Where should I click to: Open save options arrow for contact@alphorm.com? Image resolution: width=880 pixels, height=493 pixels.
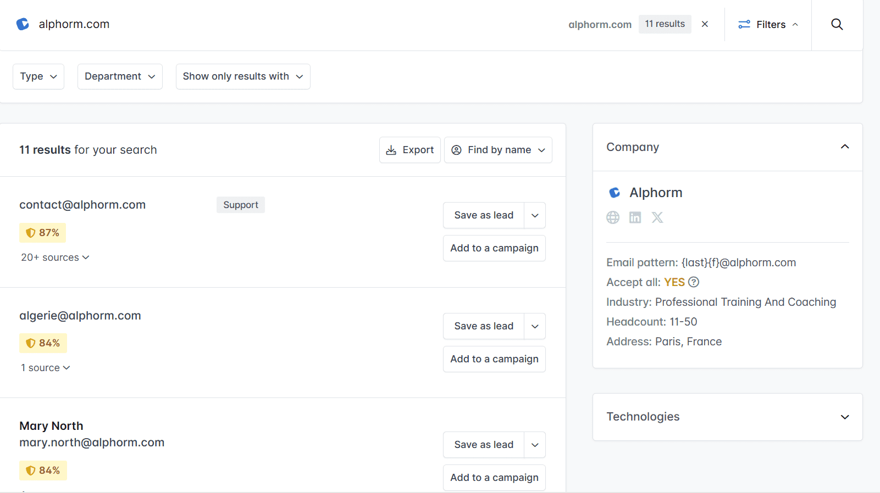pos(535,215)
